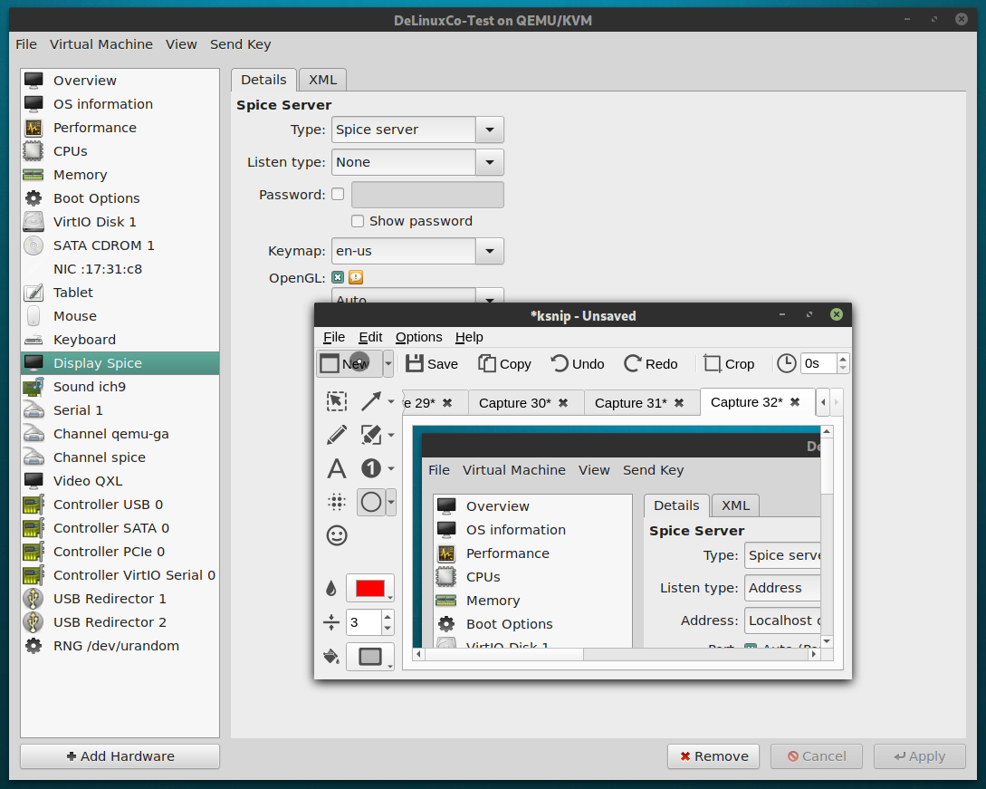
Task: Select USB Redirector 1 device
Action: 120,599
